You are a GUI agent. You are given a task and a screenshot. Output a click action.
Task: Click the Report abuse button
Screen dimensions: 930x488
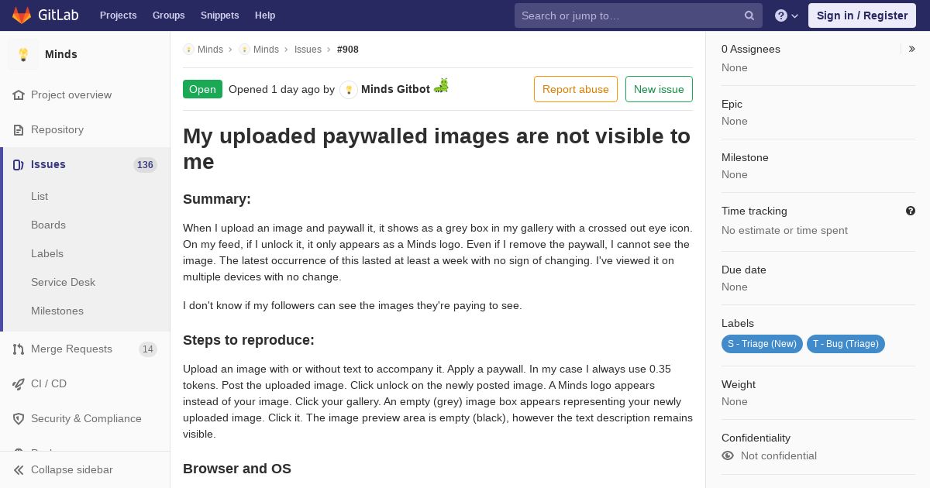576,89
